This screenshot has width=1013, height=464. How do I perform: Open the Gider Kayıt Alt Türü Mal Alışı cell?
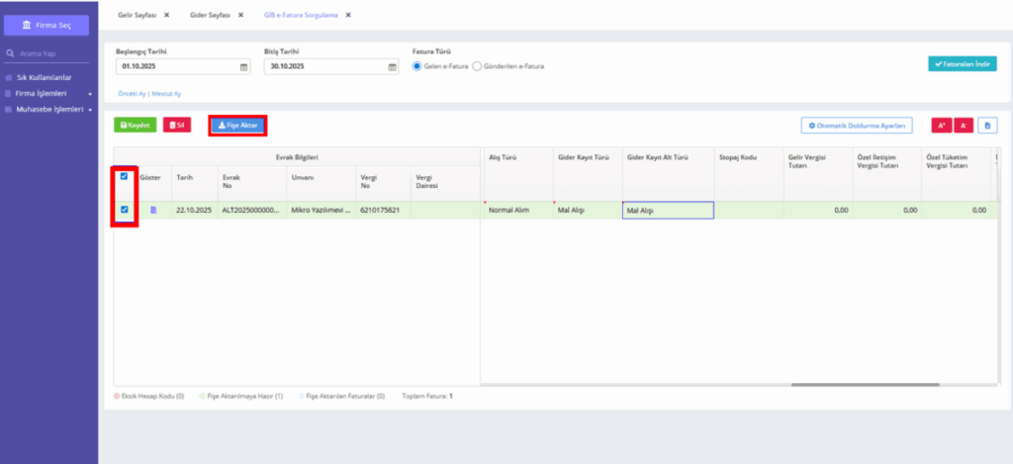(668, 210)
